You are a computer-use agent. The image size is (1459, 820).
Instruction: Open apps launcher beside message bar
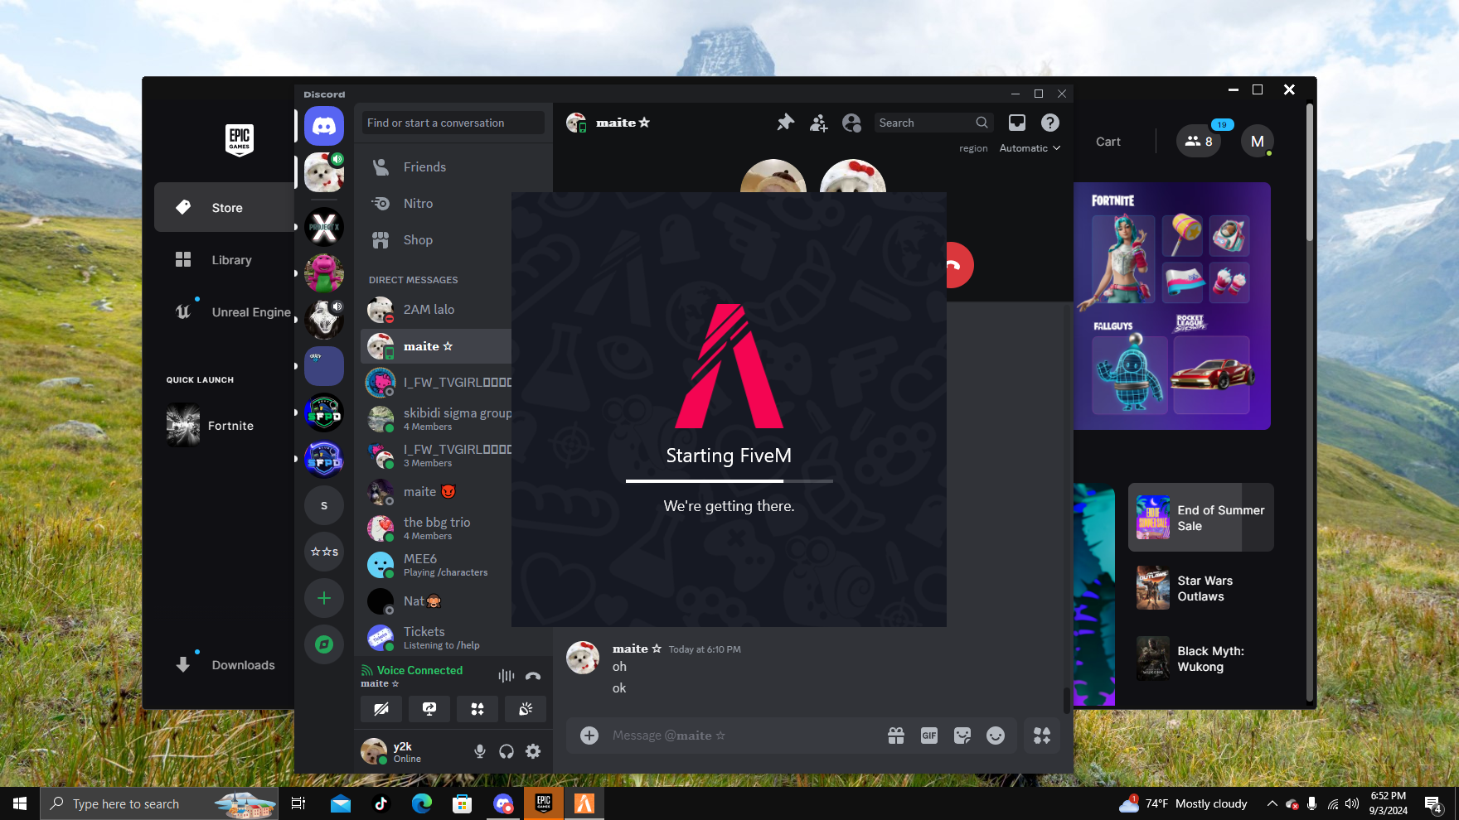[x=1042, y=736]
